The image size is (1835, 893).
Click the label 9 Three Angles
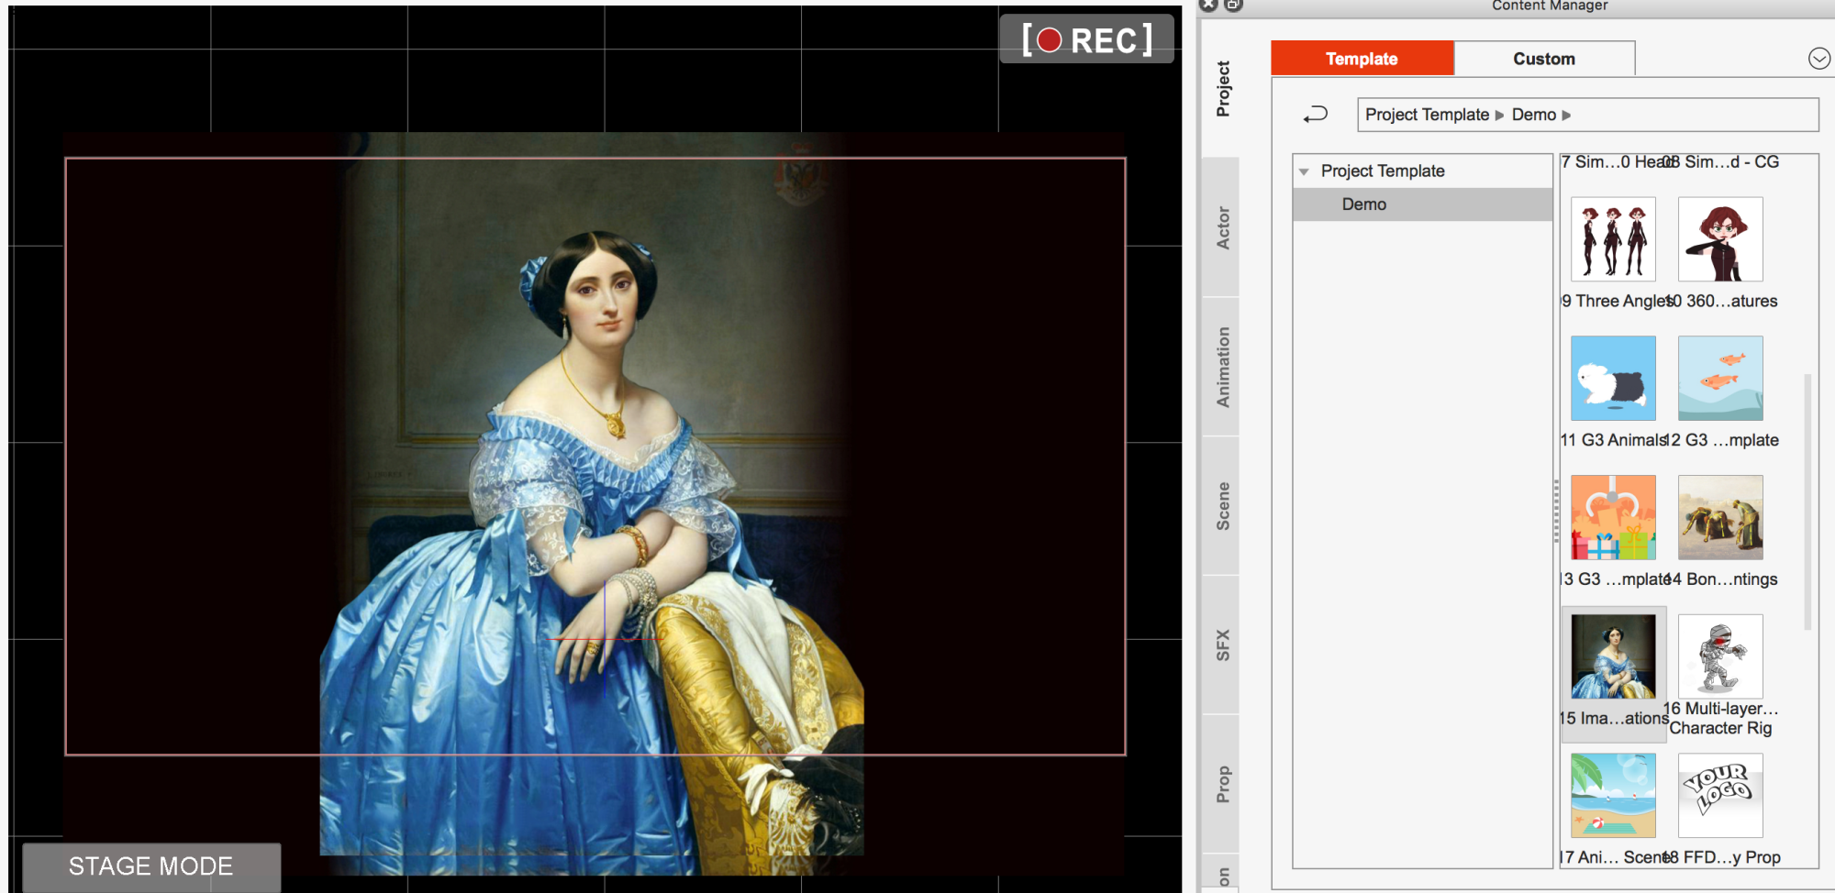click(1618, 301)
